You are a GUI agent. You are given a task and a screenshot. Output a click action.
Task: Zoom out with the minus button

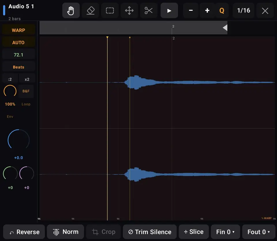[x=191, y=10]
